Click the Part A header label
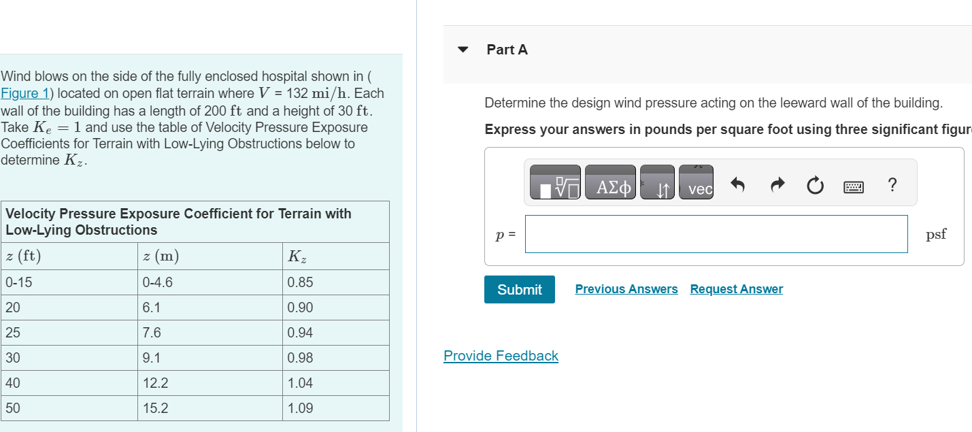 point(507,50)
